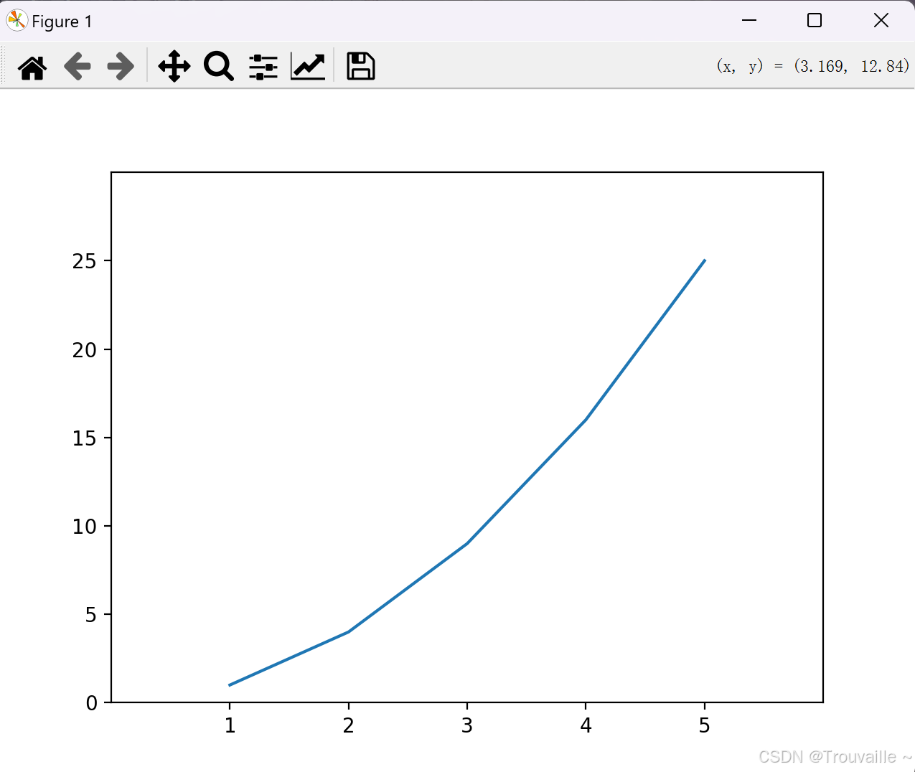This screenshot has width=915, height=772.
Task: Click y-axis tick label 20
Action: (x=84, y=350)
